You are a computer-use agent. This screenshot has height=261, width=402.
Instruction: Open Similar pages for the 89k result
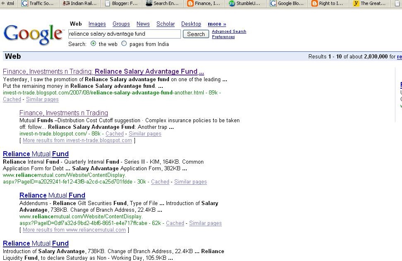pos(42,99)
